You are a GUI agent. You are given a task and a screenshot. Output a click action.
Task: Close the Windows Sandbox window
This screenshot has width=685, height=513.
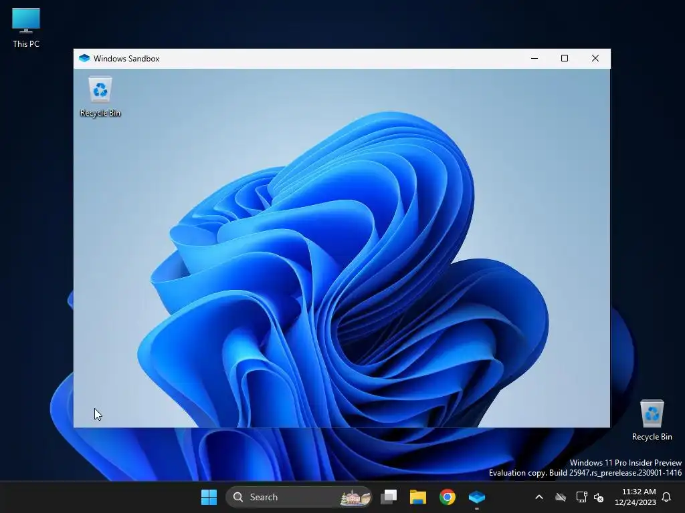[595, 59]
